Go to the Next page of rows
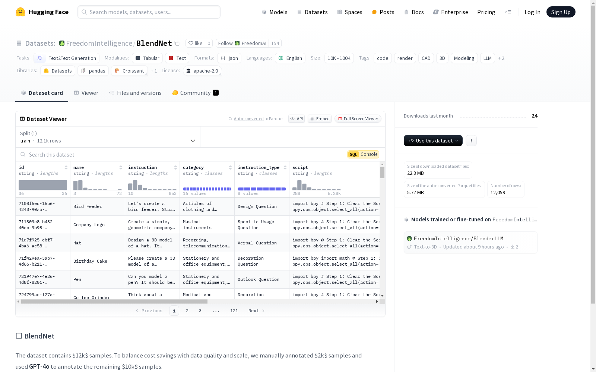This screenshot has width=596, height=372. (257, 311)
